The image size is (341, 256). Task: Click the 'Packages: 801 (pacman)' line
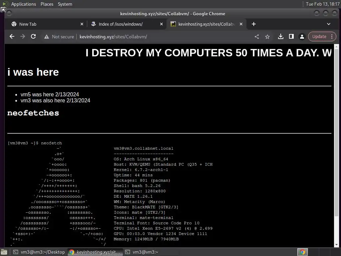coord(142,180)
